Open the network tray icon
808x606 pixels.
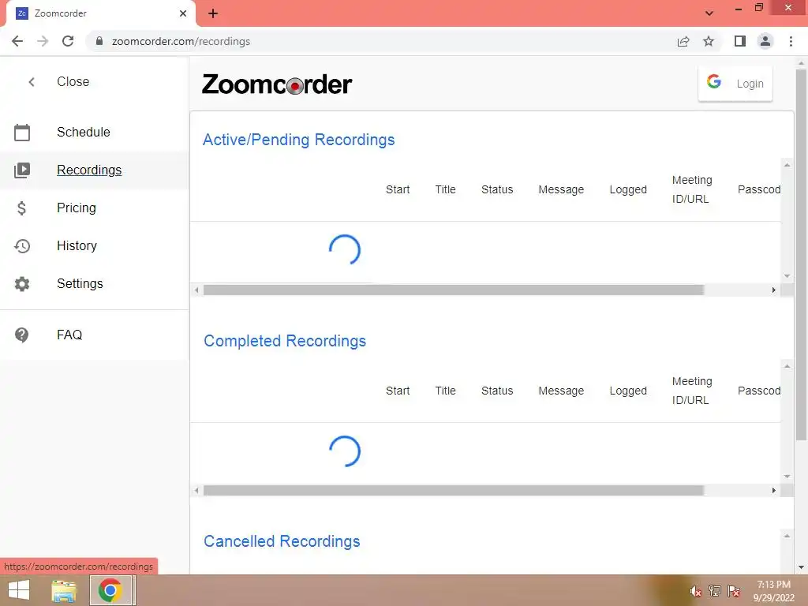[715, 591]
